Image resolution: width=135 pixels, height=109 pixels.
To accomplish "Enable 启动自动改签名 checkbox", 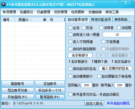I will (70, 69).
